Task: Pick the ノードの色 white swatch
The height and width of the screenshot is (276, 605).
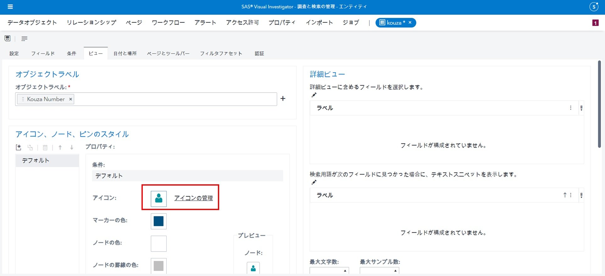Action: pyautogui.click(x=159, y=244)
